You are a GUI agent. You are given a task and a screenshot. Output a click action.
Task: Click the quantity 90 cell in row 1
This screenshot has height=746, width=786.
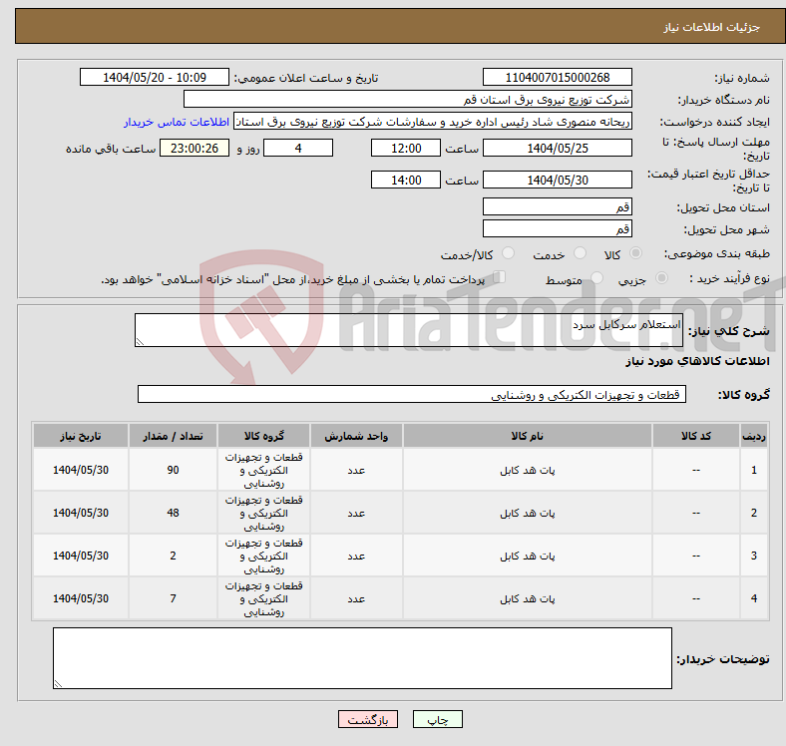[x=173, y=470]
